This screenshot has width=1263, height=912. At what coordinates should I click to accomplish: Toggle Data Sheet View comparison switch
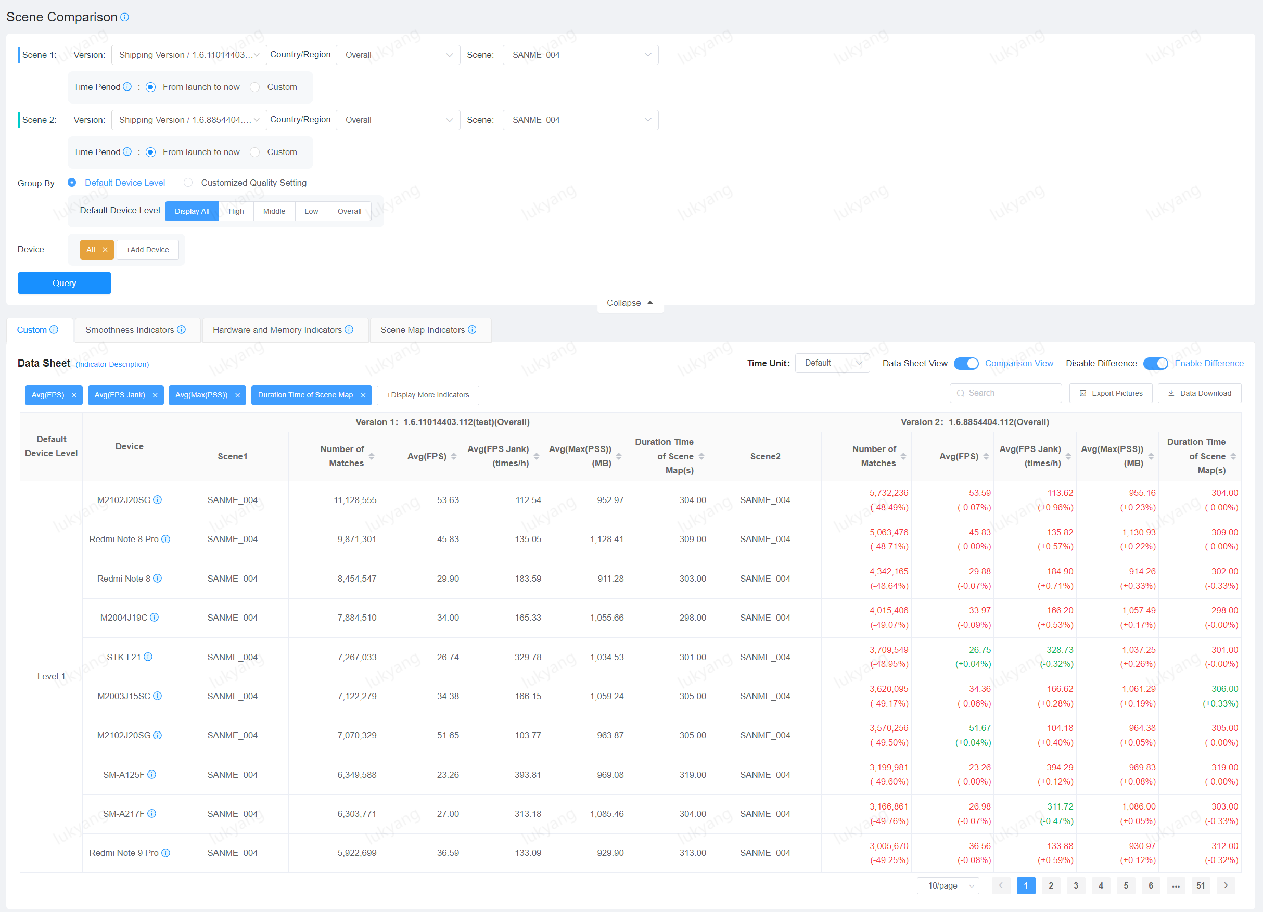pyautogui.click(x=966, y=364)
